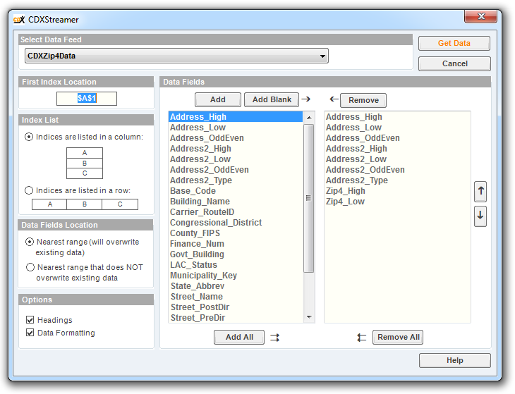The height and width of the screenshot is (394, 515).
Task: Select 'Indices are listed in a column'
Action: [29, 137]
